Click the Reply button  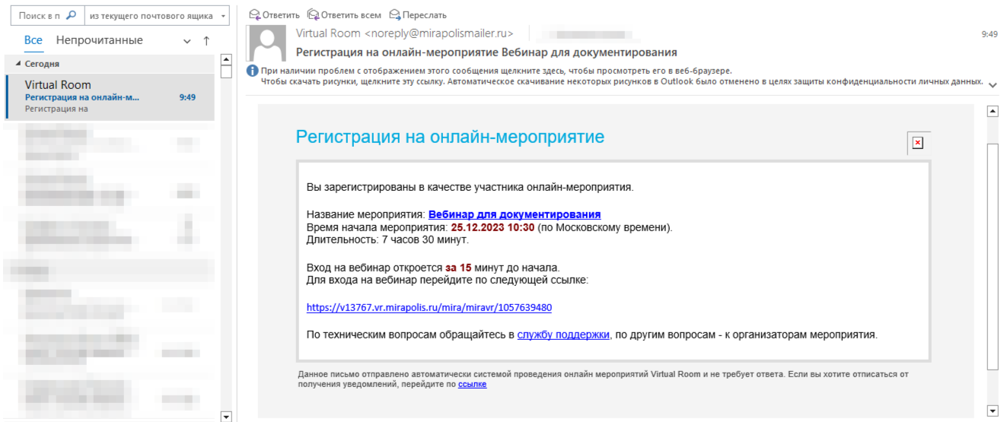pos(275,14)
